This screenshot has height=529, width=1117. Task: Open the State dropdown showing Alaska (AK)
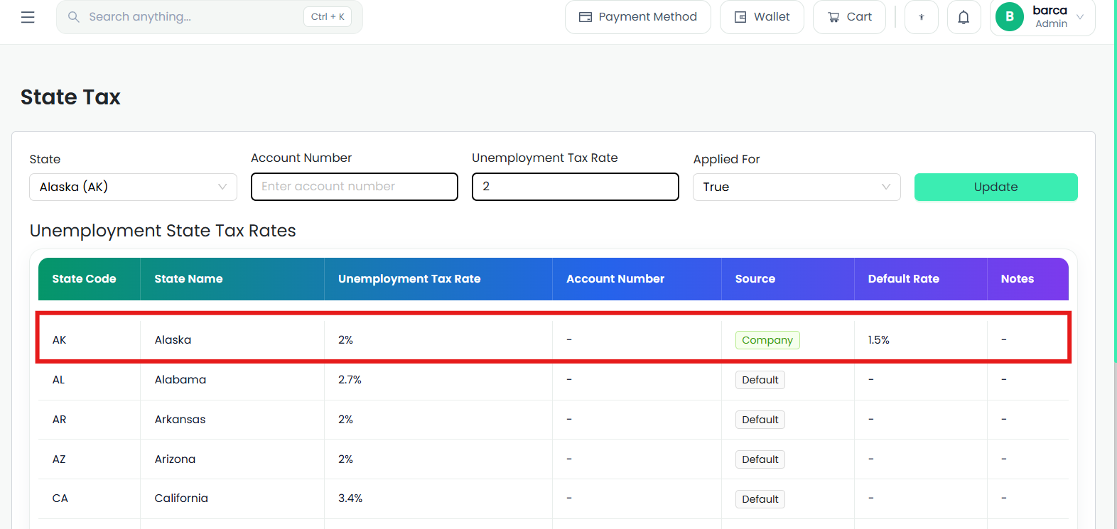tap(133, 187)
